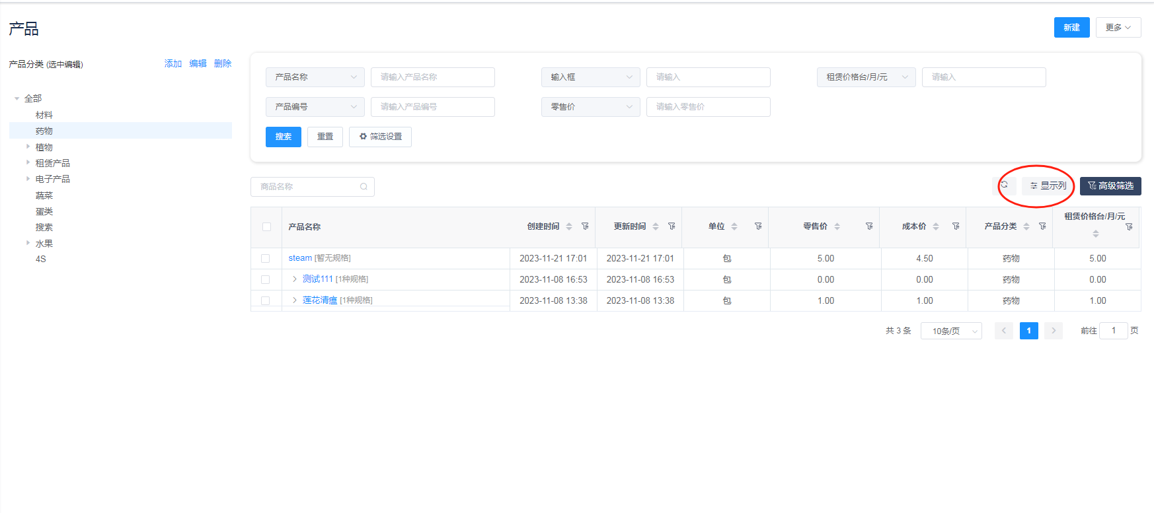The image size is (1154, 513).
Task: Tick the select-all checkbox in table header
Action: coord(266,227)
